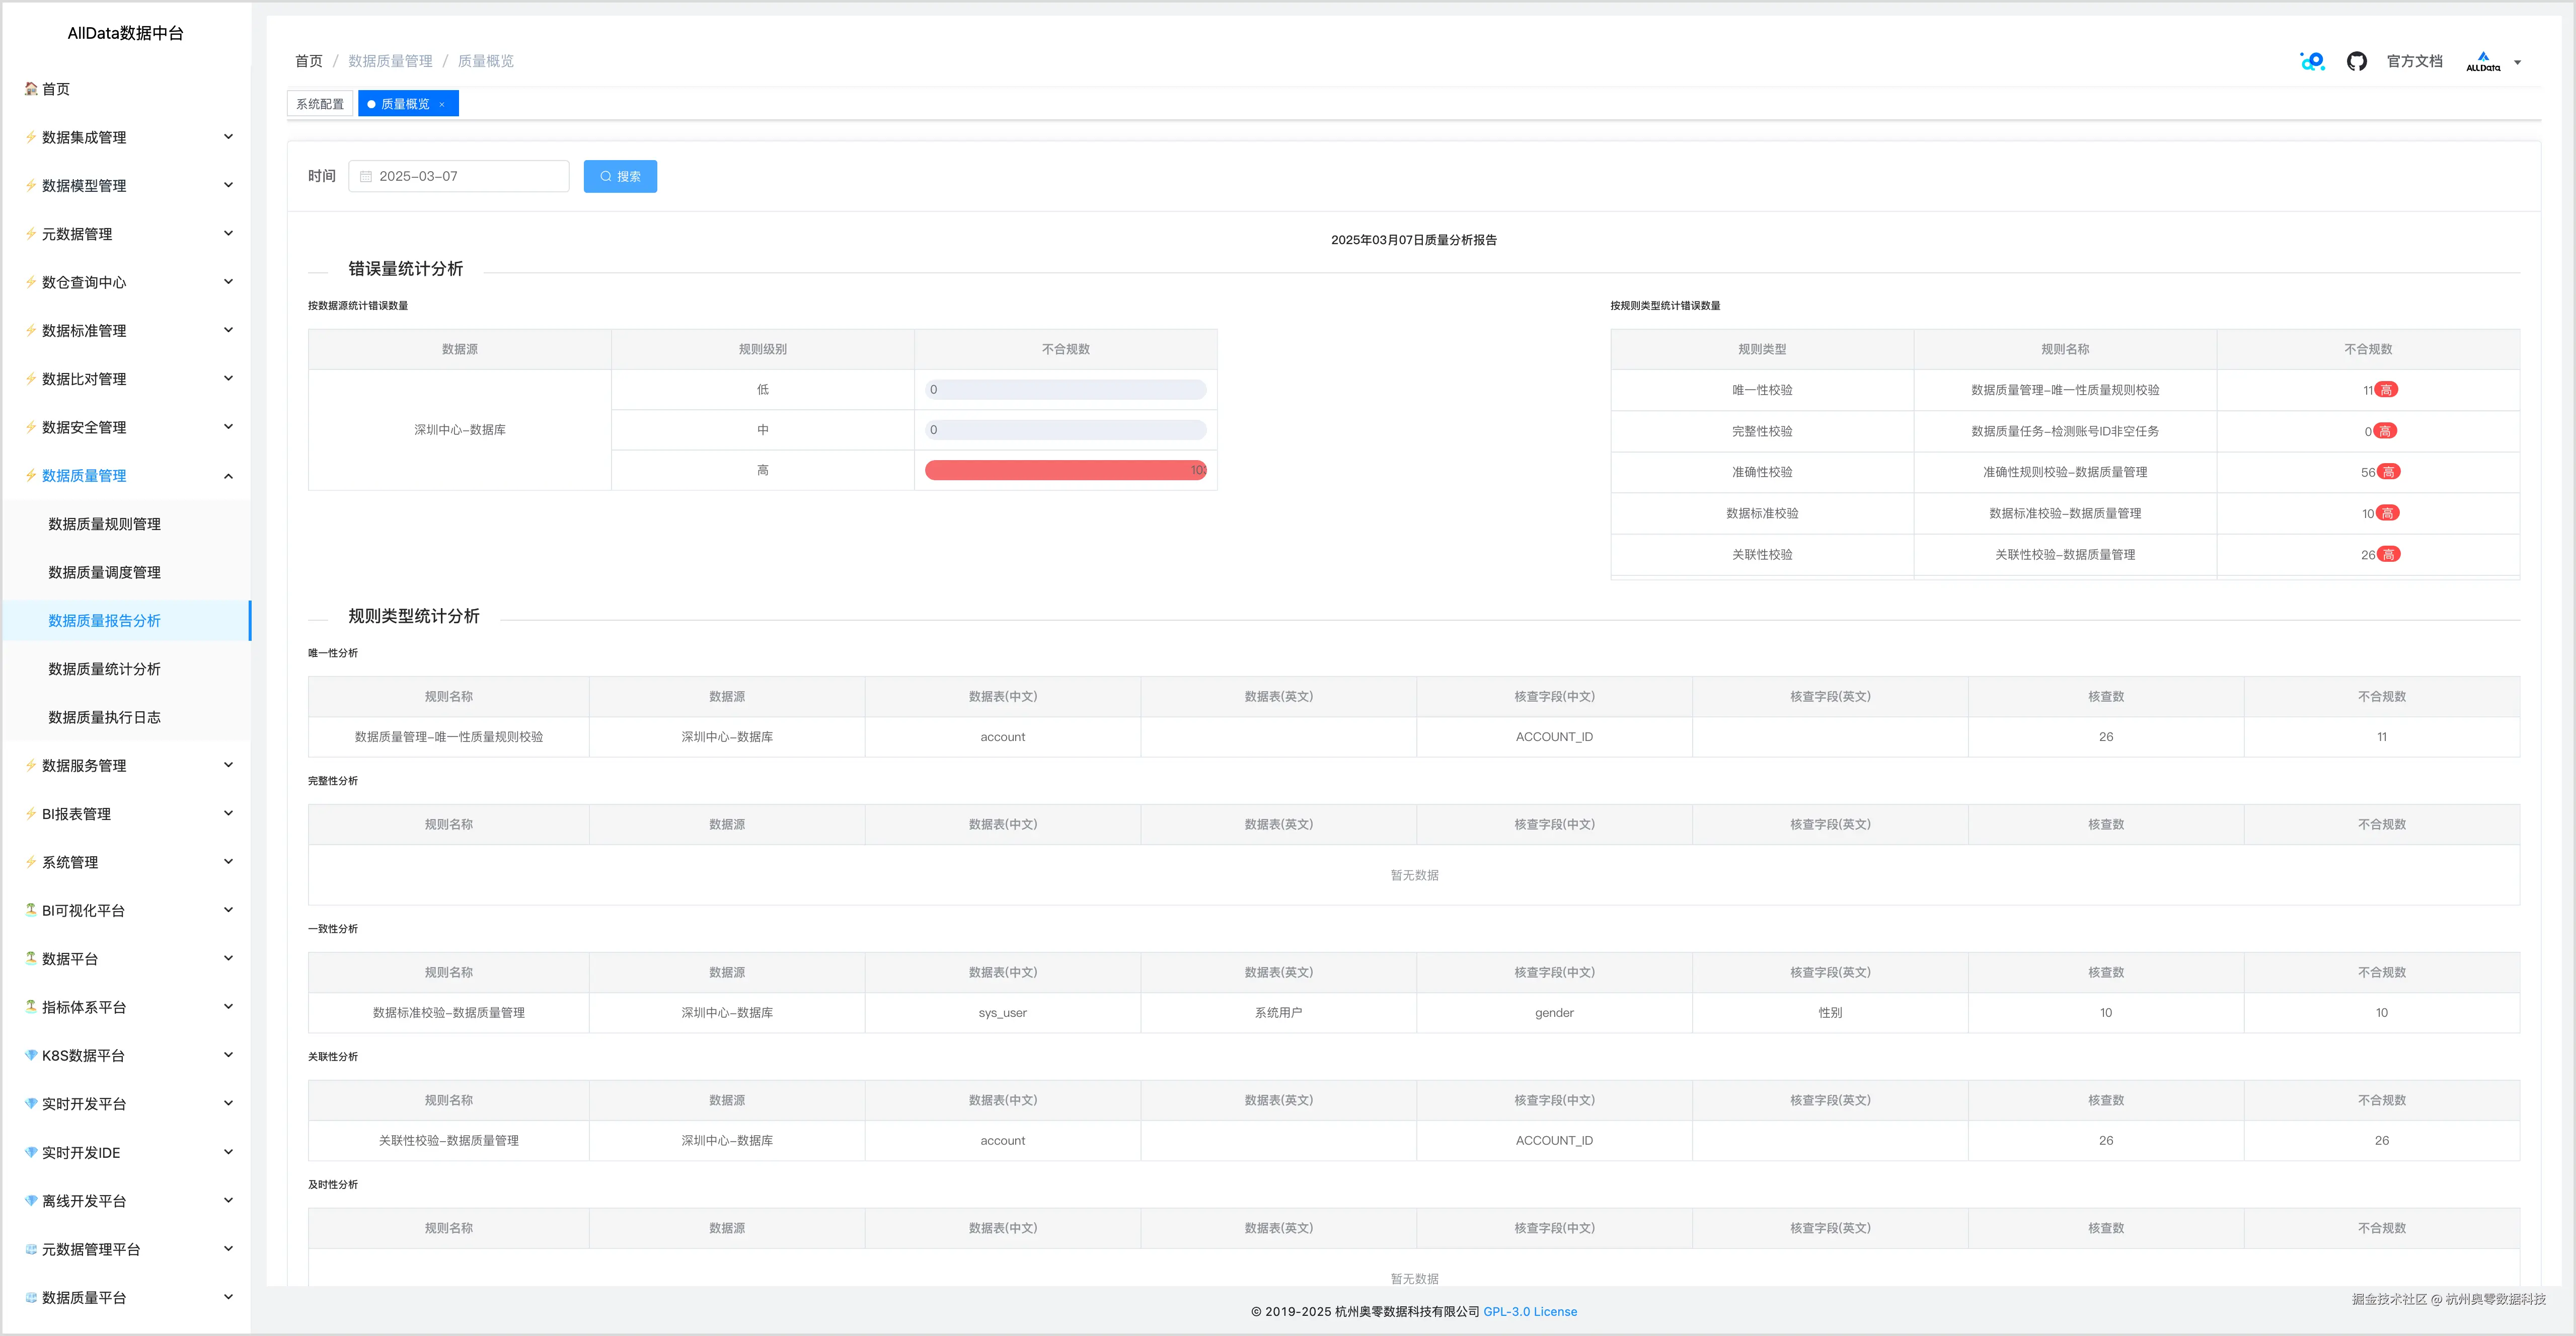This screenshot has width=2576, height=1336.
Task: Open the GitHub repository icon
Action: click(2356, 61)
